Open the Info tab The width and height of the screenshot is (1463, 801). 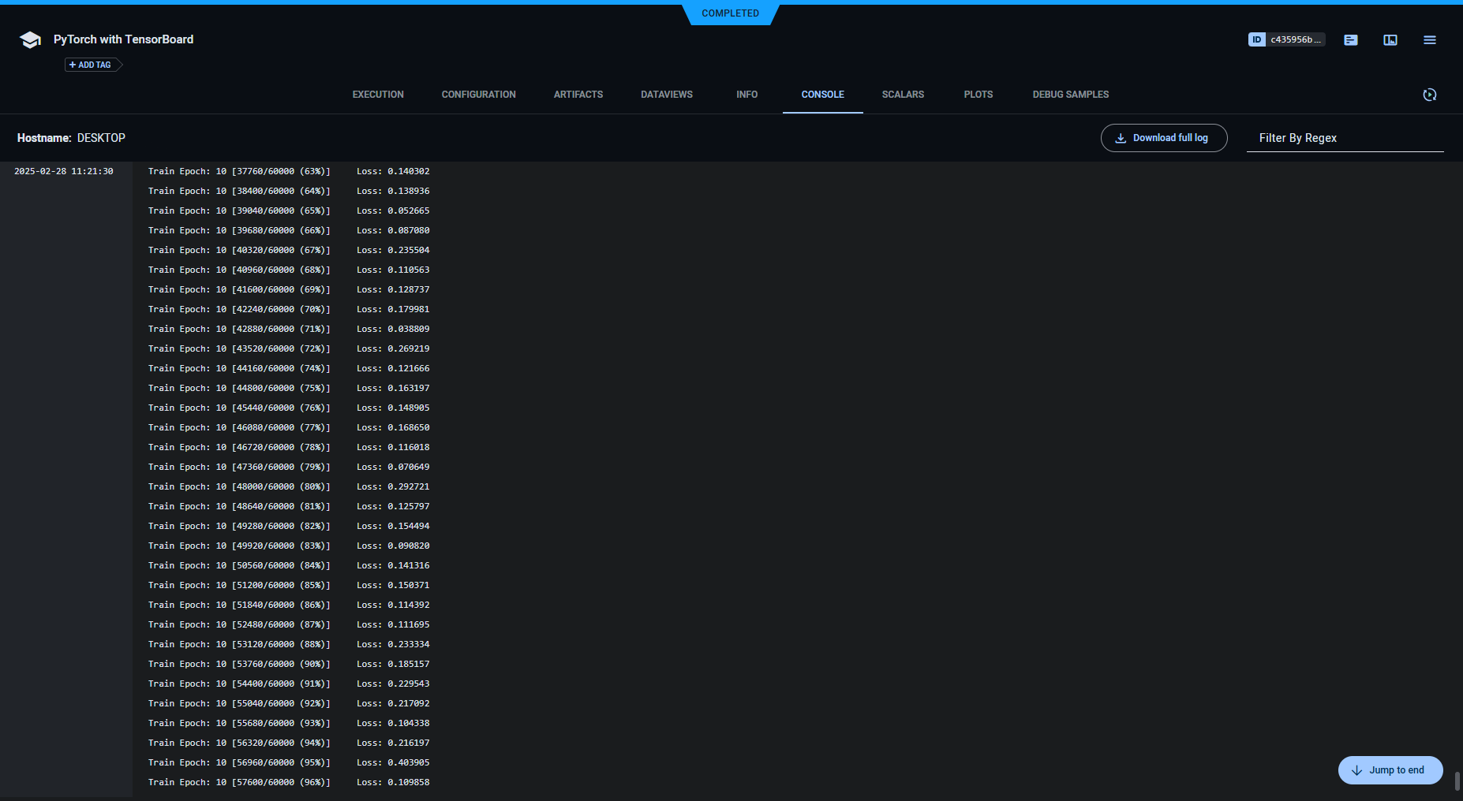click(746, 95)
